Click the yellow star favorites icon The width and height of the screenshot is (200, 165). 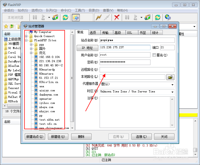(x=6, y=26)
